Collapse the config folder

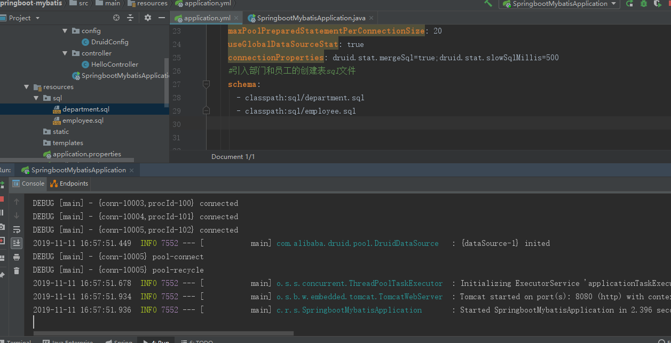click(x=65, y=31)
